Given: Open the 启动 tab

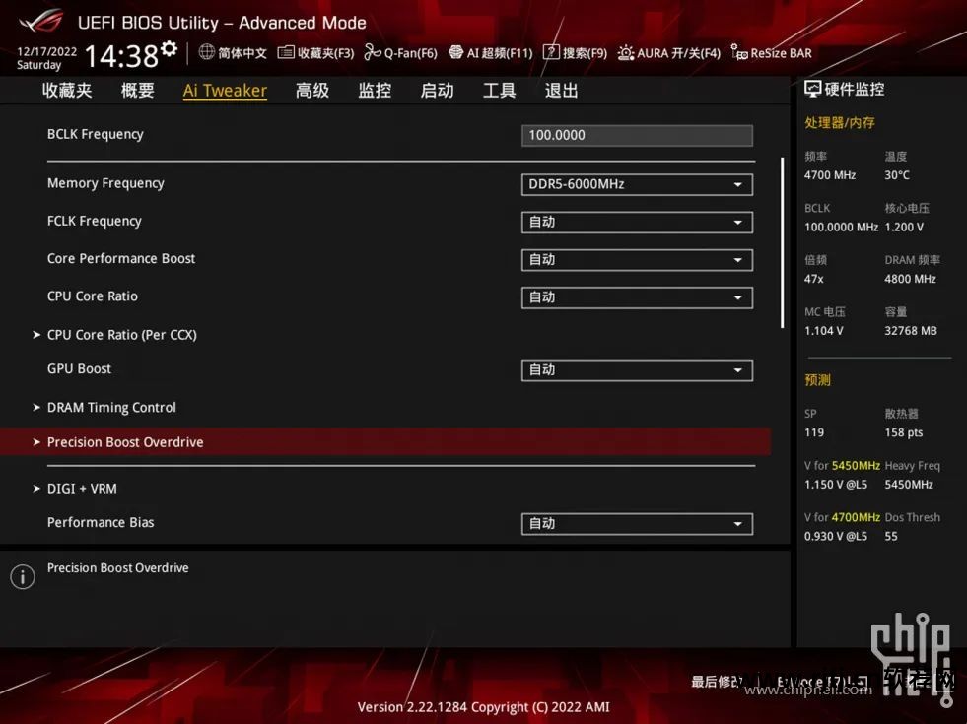Looking at the screenshot, I should click(x=438, y=91).
